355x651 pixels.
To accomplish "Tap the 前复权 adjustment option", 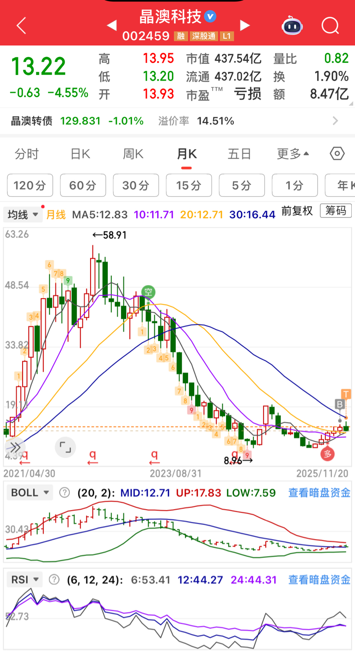I will coord(297,211).
